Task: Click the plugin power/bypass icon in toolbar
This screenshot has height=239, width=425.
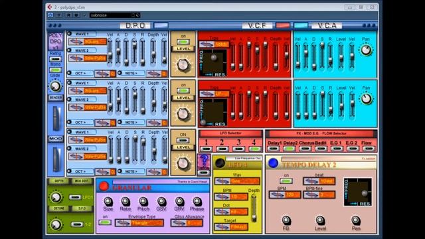Action: 50,15
